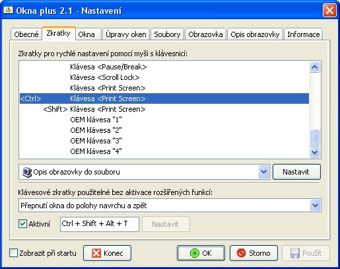Click the Nastavit button beside action dropdown

(x=296, y=172)
